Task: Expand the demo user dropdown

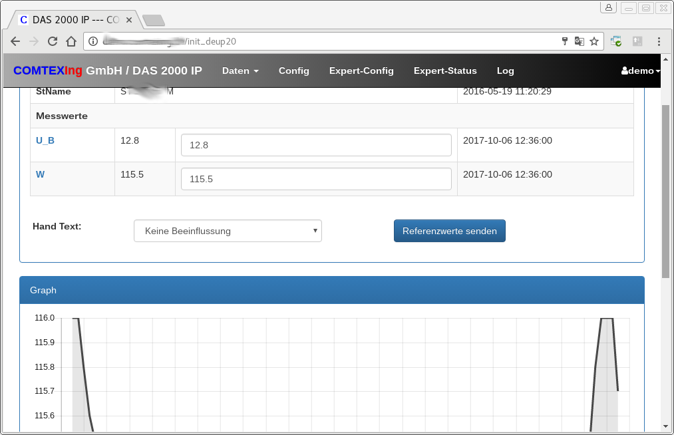Action: pyautogui.click(x=639, y=71)
